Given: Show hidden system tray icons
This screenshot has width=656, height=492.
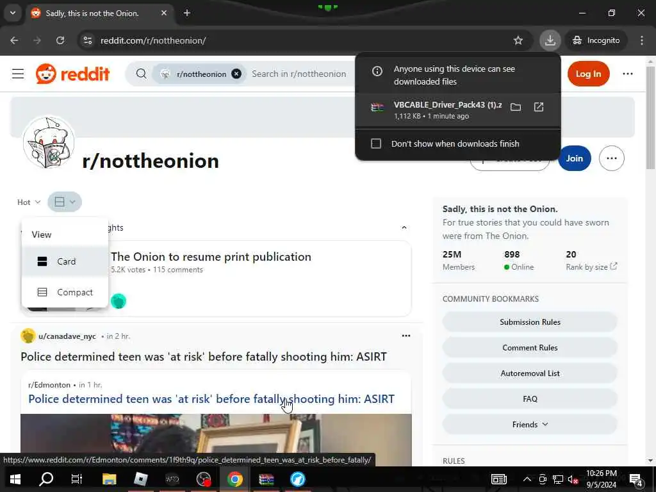Looking at the screenshot, I should (x=527, y=479).
